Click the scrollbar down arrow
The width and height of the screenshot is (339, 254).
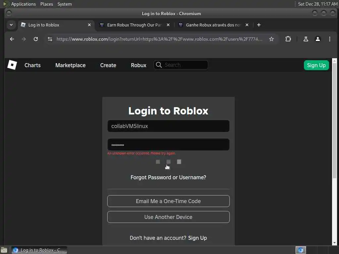point(334,243)
